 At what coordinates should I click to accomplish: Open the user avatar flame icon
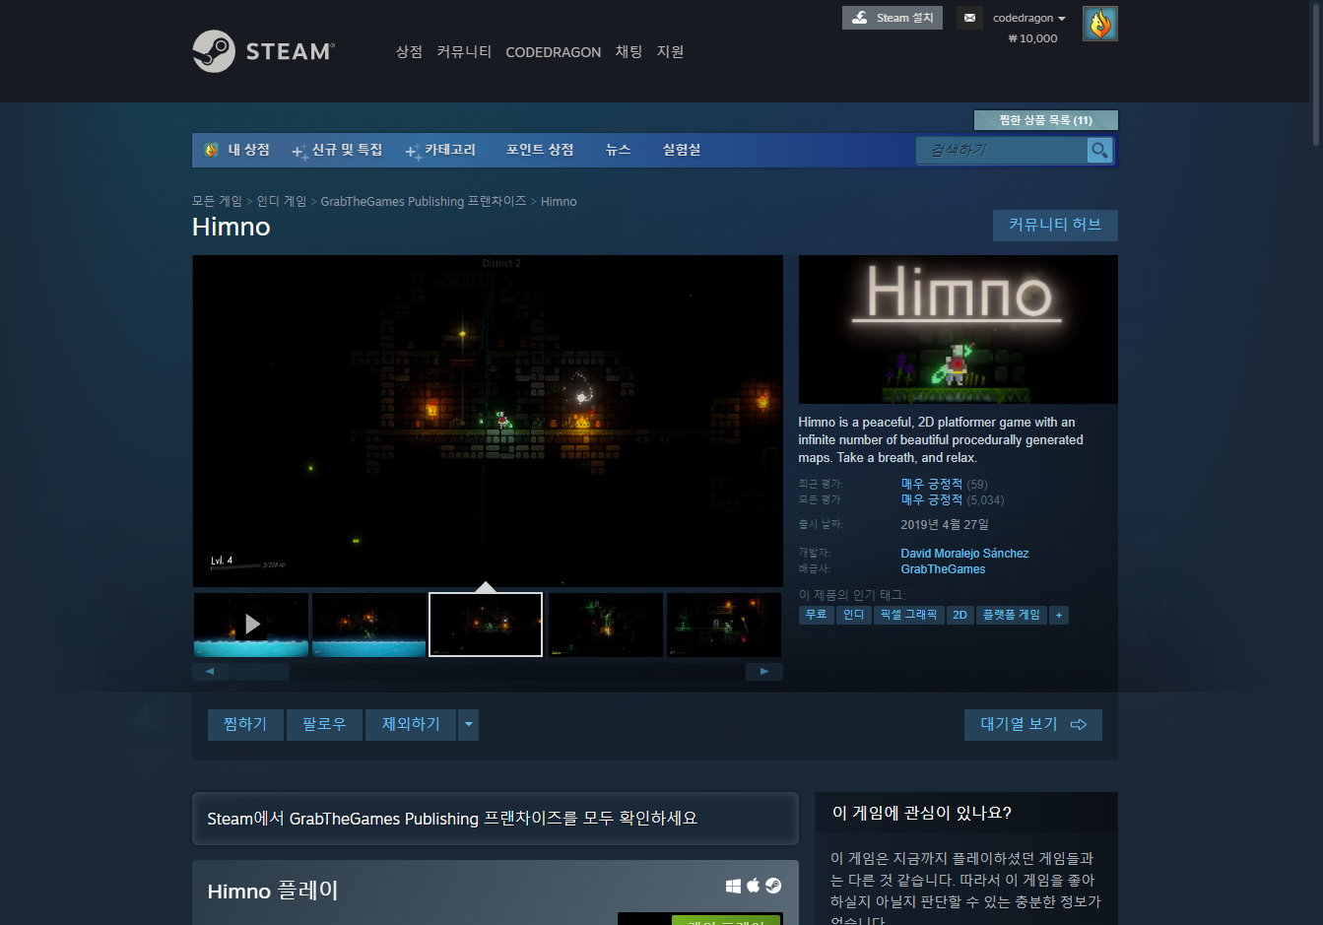pos(1100,24)
